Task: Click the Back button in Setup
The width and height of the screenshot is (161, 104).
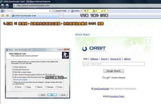Action: (x=43, y=95)
